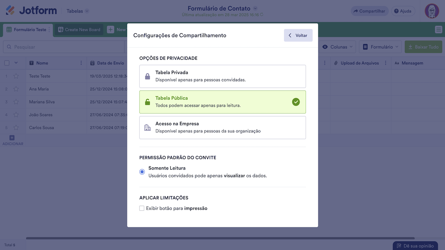Open the Colunas dropdown
The width and height of the screenshot is (445, 250).
tap(338, 47)
